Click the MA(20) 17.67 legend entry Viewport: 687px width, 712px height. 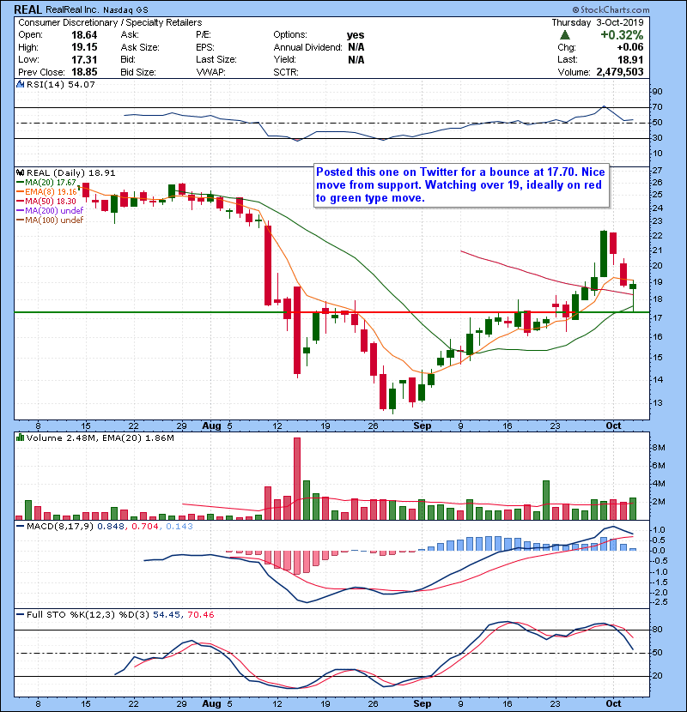click(46, 183)
